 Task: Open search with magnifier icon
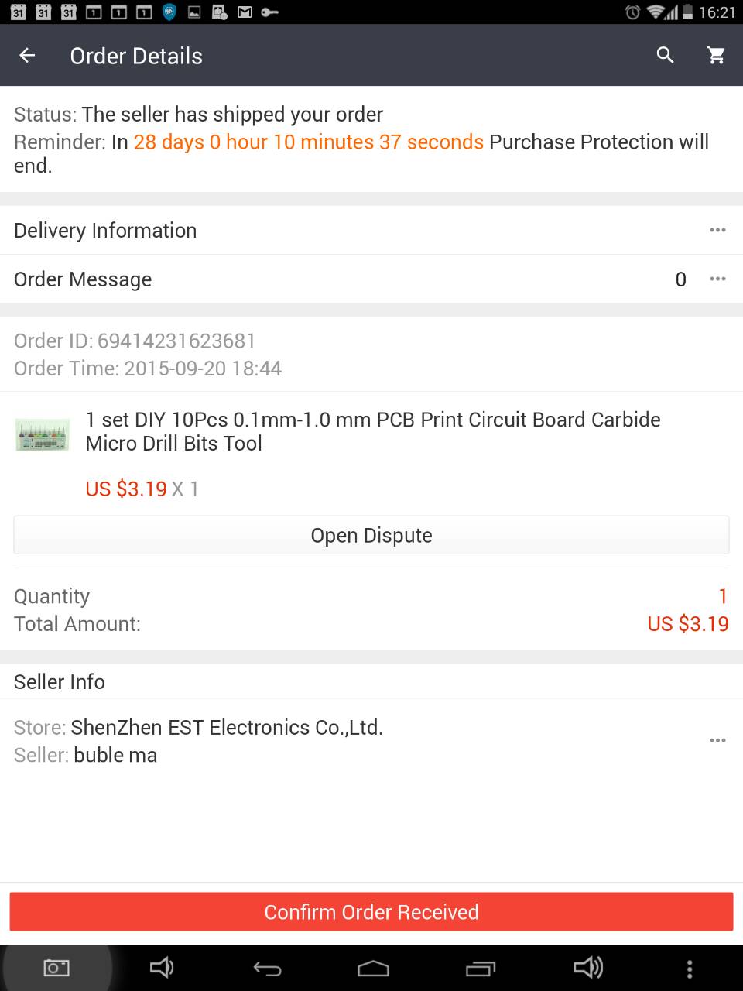pyautogui.click(x=665, y=55)
